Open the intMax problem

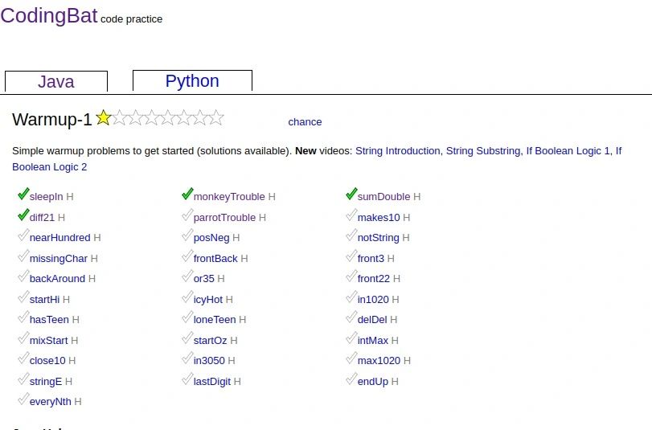[373, 341]
